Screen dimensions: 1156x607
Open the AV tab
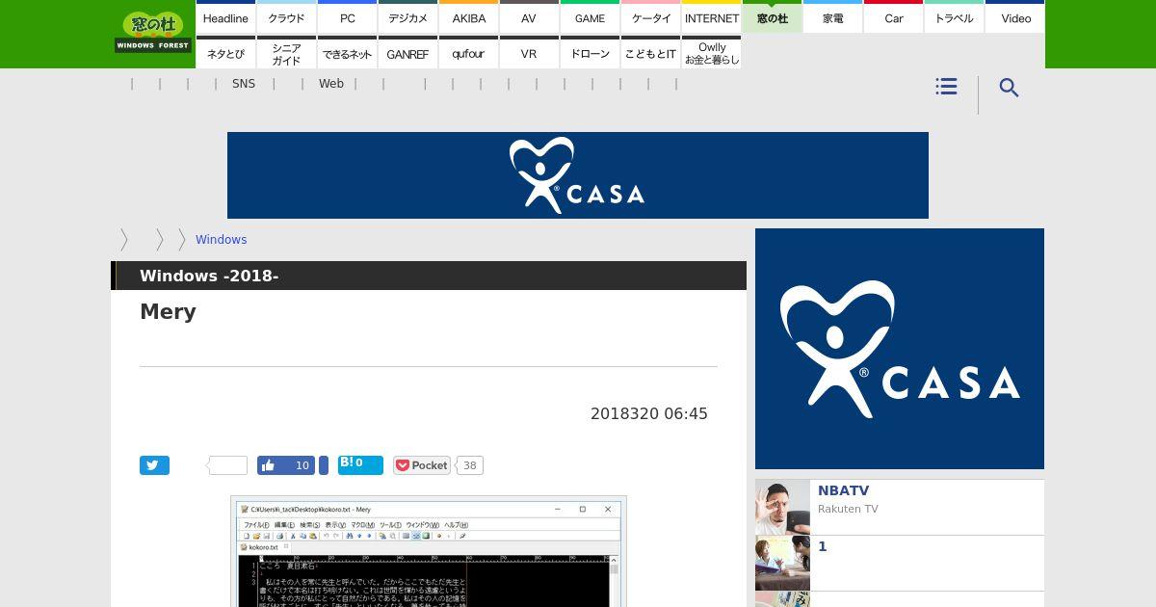point(529,17)
